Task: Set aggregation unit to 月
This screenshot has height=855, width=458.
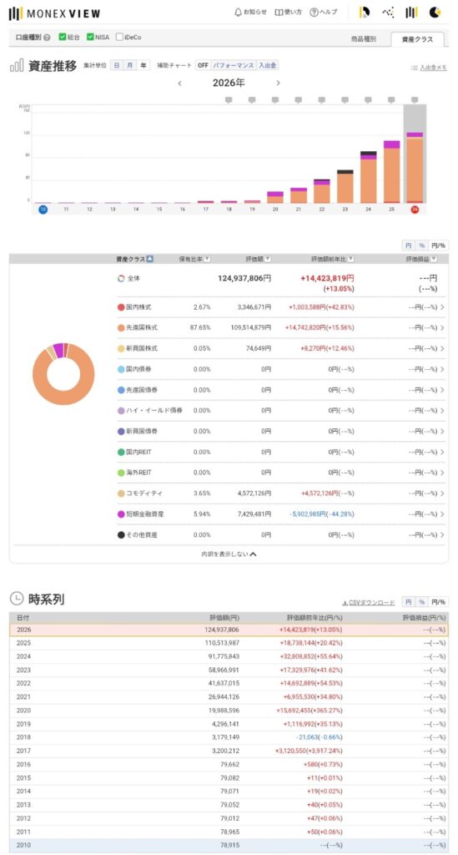Action: click(129, 65)
